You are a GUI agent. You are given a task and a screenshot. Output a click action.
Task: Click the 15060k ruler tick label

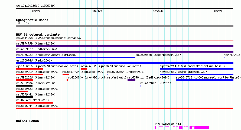point(219,11)
